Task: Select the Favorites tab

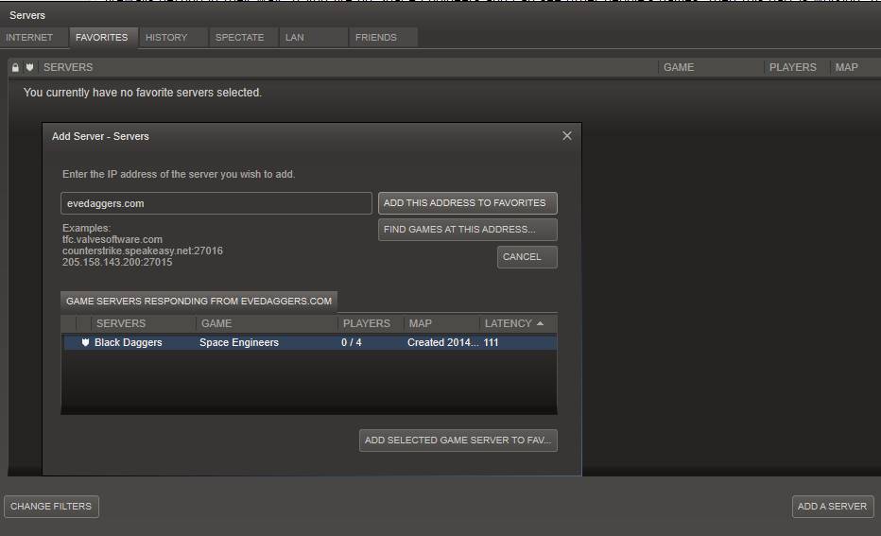Action: 102,38
